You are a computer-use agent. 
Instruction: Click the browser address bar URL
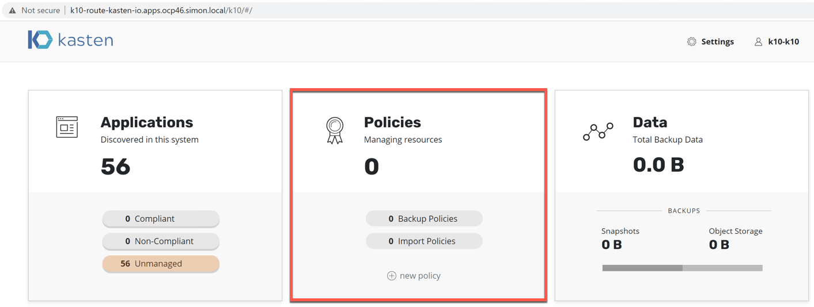(x=161, y=10)
